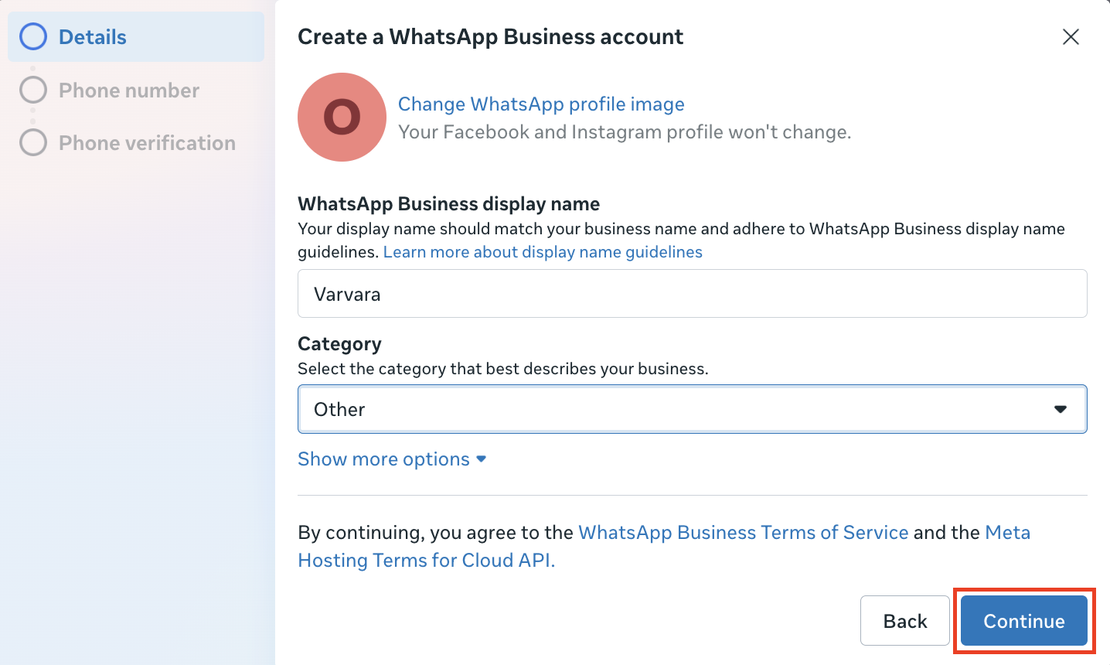Image resolution: width=1110 pixels, height=665 pixels.
Task: Select the Phone verification step
Action: [x=147, y=143]
